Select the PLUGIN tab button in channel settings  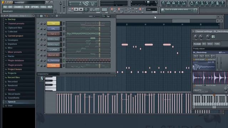(197, 44)
